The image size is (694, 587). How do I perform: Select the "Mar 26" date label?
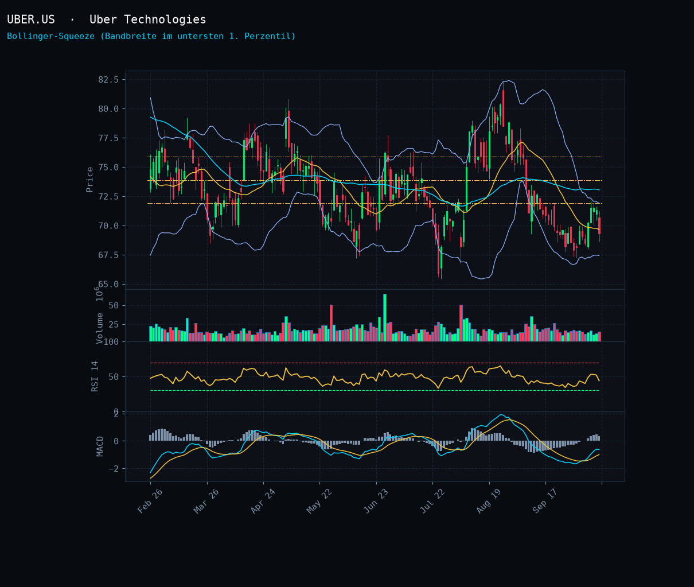click(x=206, y=501)
